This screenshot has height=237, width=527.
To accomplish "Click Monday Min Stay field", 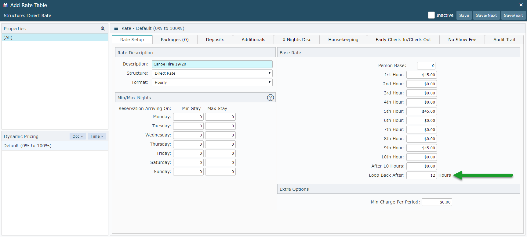I will [x=188, y=117].
